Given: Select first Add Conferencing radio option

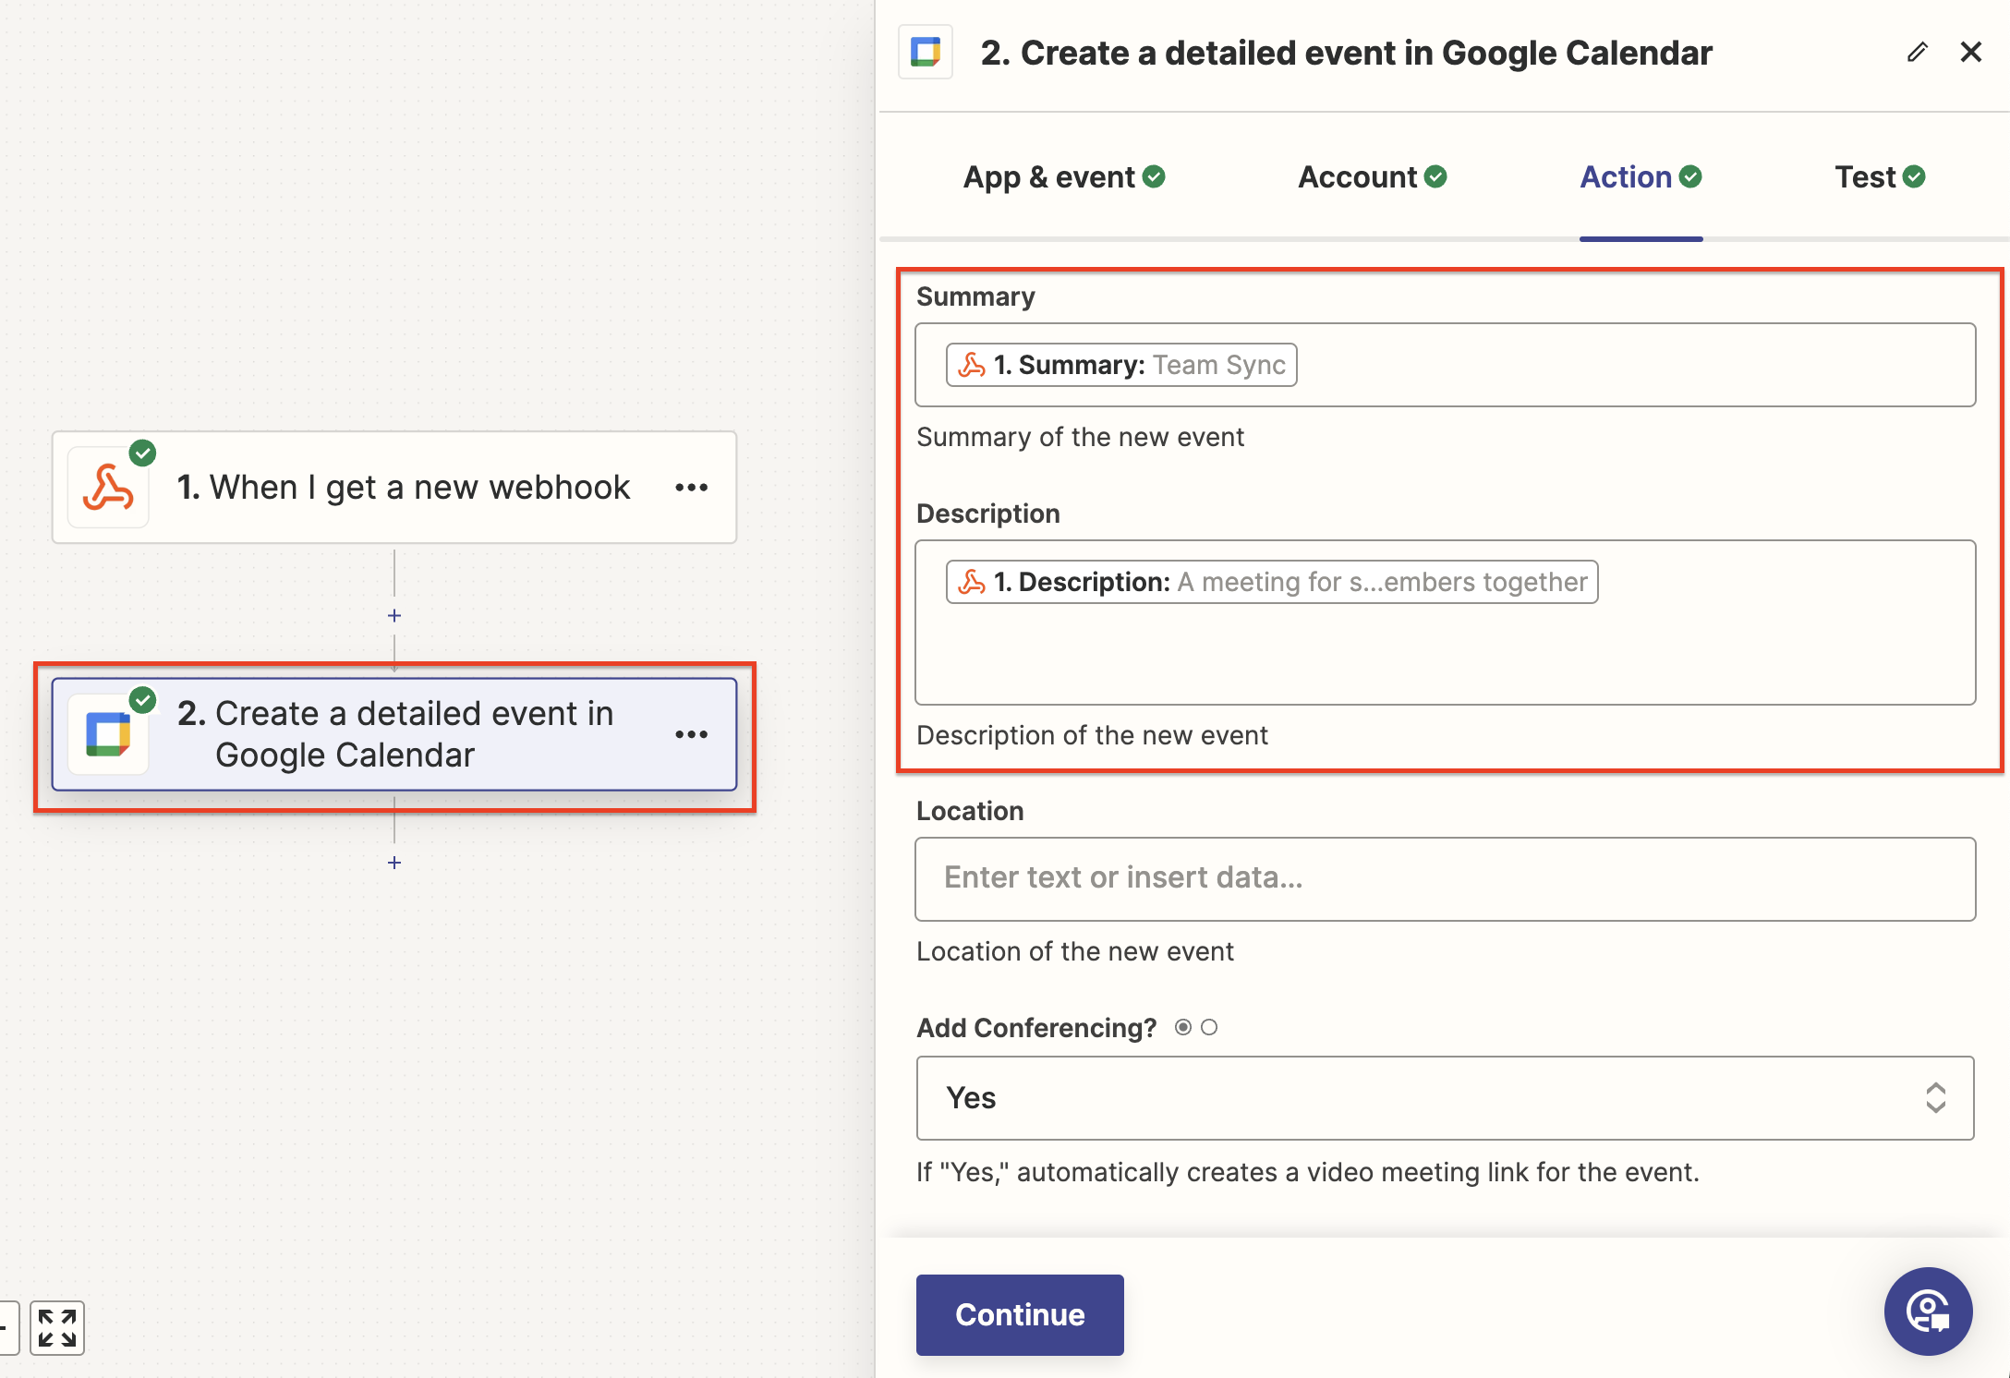Looking at the screenshot, I should point(1183,1027).
